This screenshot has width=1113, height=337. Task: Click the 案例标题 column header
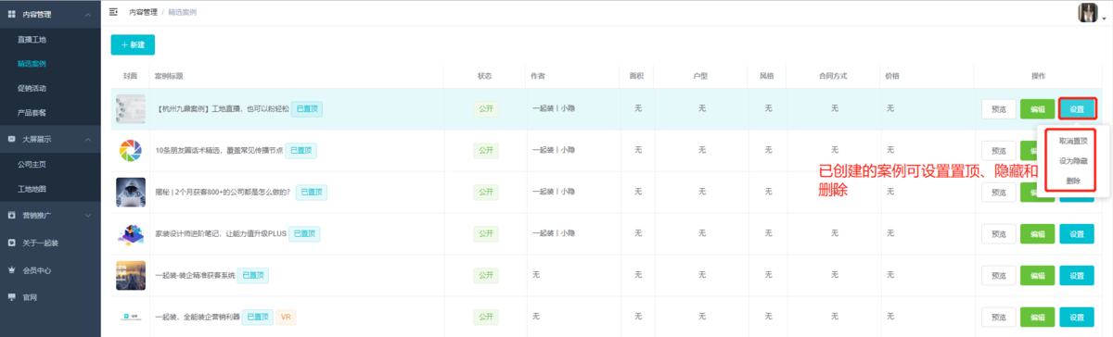168,75
